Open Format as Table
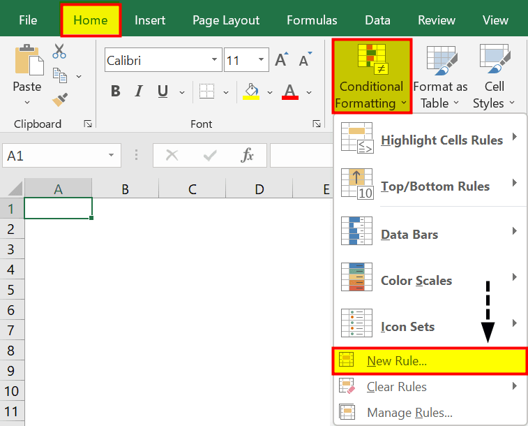Viewport: 528px width, 426px height. 440,77
